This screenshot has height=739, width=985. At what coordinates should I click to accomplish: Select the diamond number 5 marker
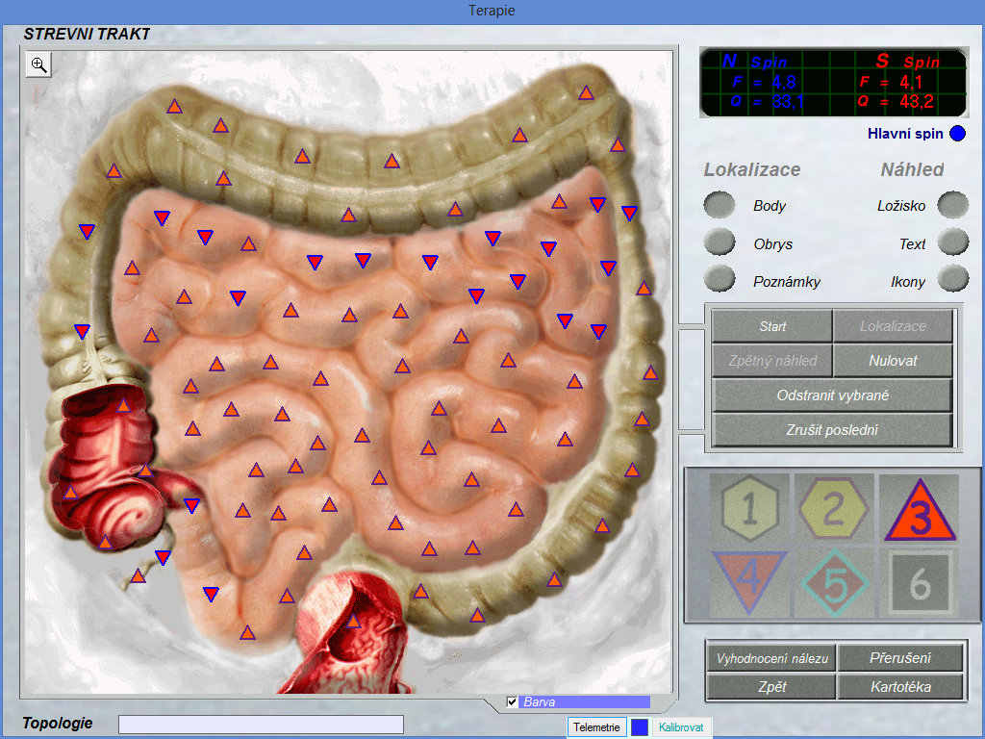click(834, 582)
